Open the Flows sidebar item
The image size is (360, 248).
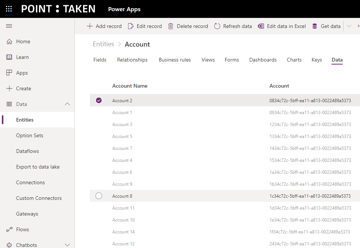click(22, 229)
